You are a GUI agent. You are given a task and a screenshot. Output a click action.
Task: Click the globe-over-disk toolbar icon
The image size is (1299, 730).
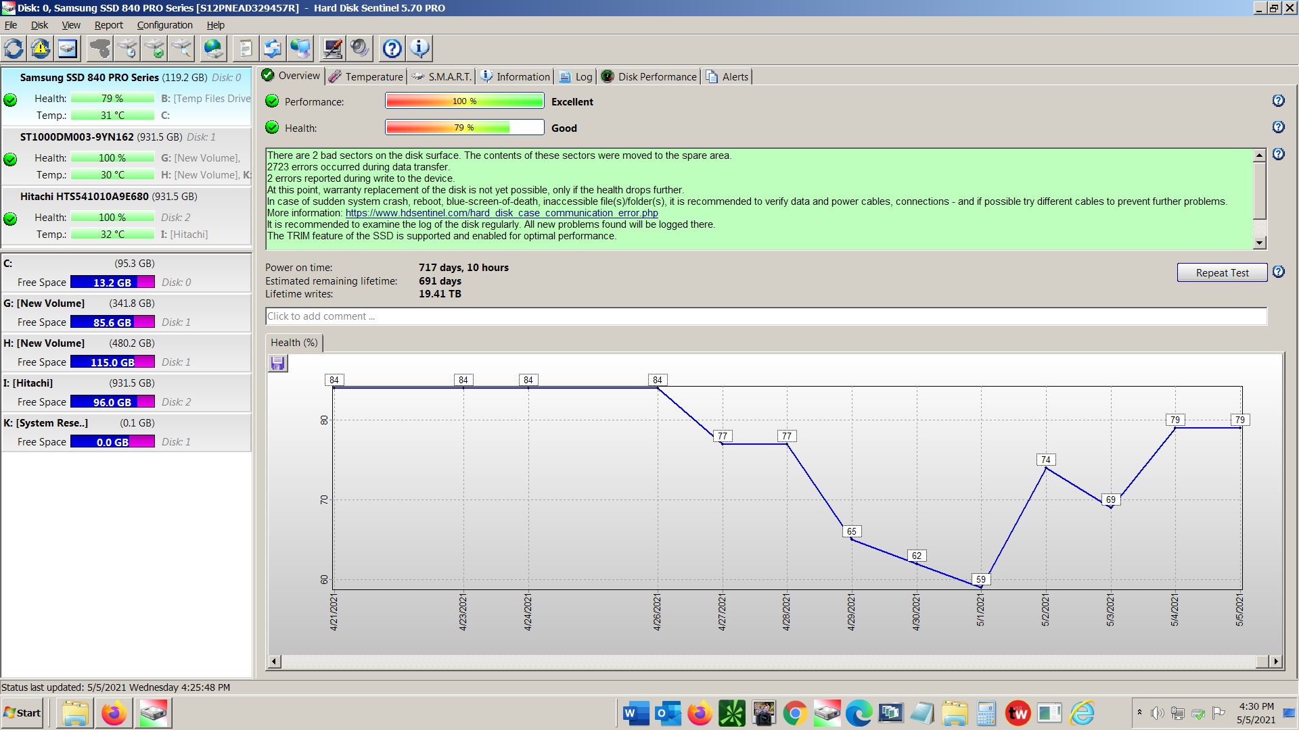pos(214,49)
